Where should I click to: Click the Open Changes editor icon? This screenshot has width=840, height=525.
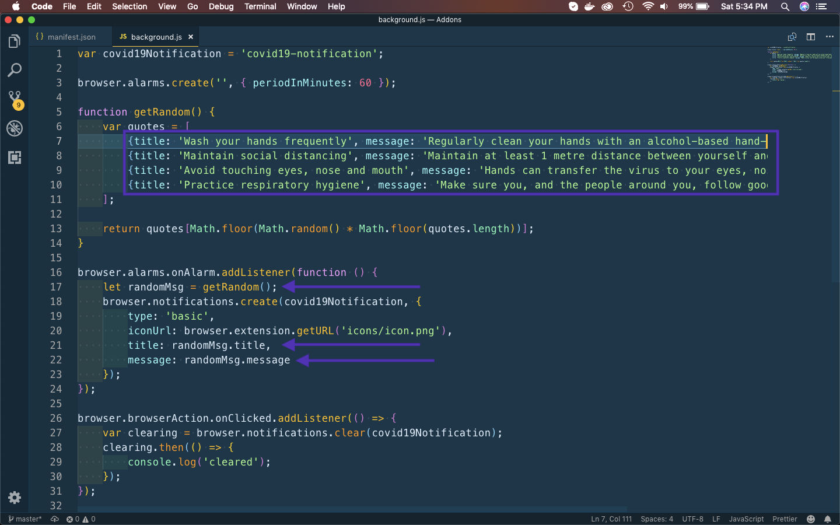792,37
